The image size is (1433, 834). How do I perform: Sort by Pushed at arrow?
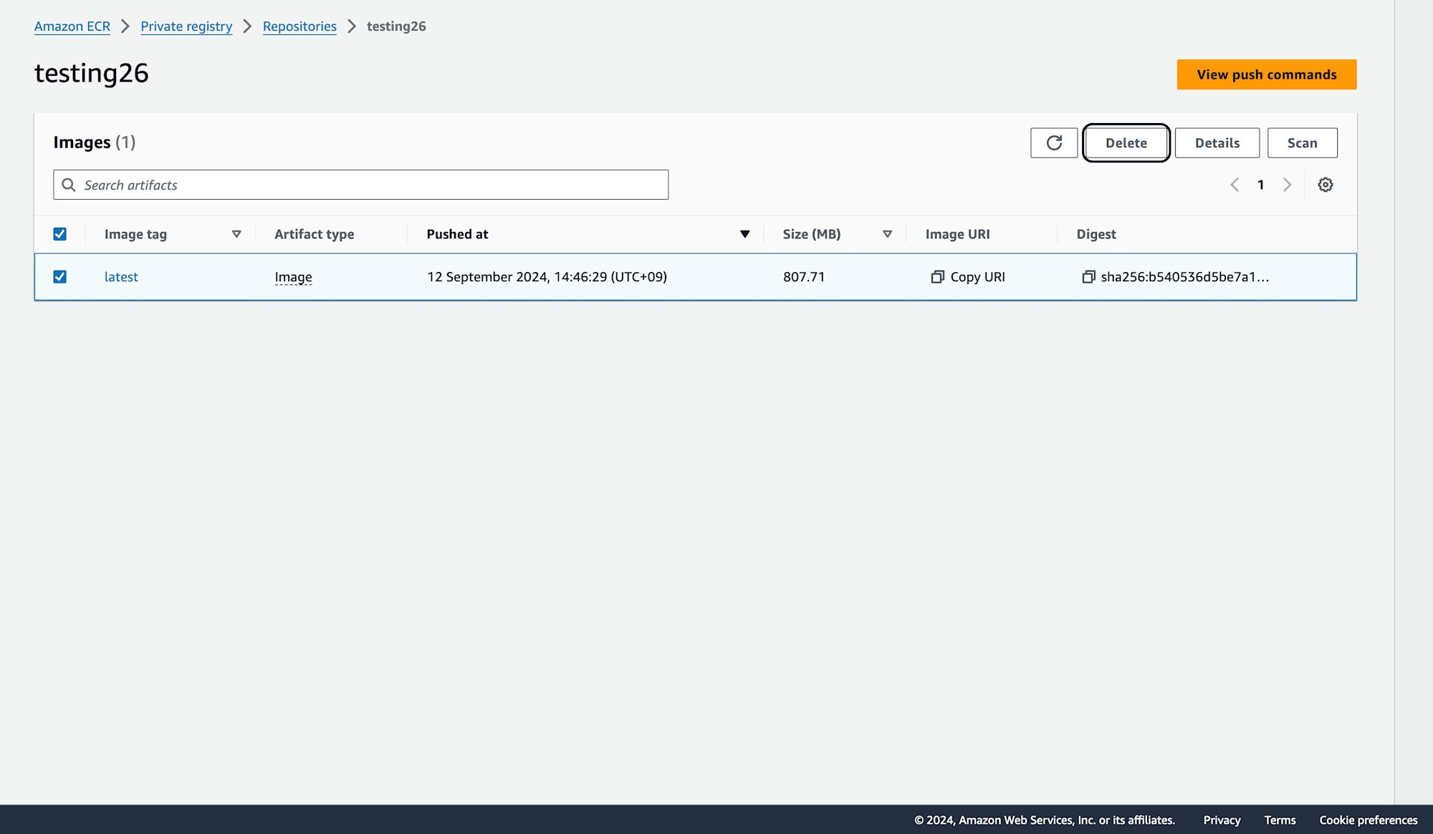745,234
